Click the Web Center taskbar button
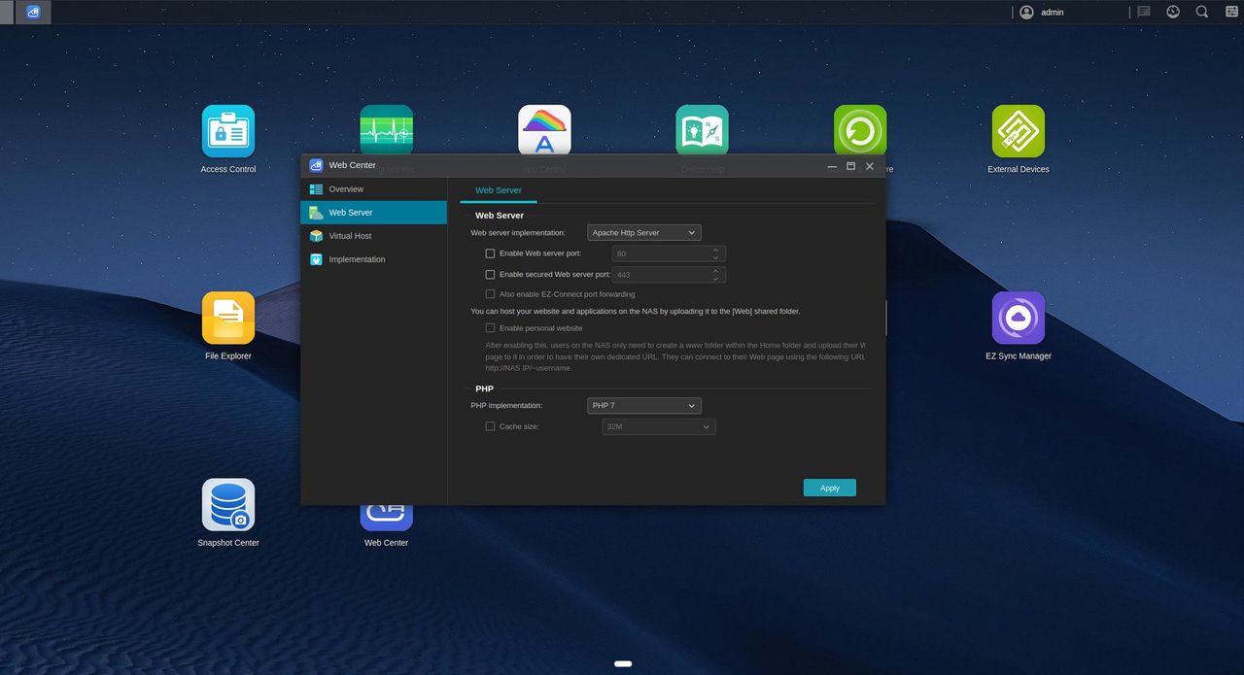This screenshot has width=1244, height=675. [x=33, y=13]
